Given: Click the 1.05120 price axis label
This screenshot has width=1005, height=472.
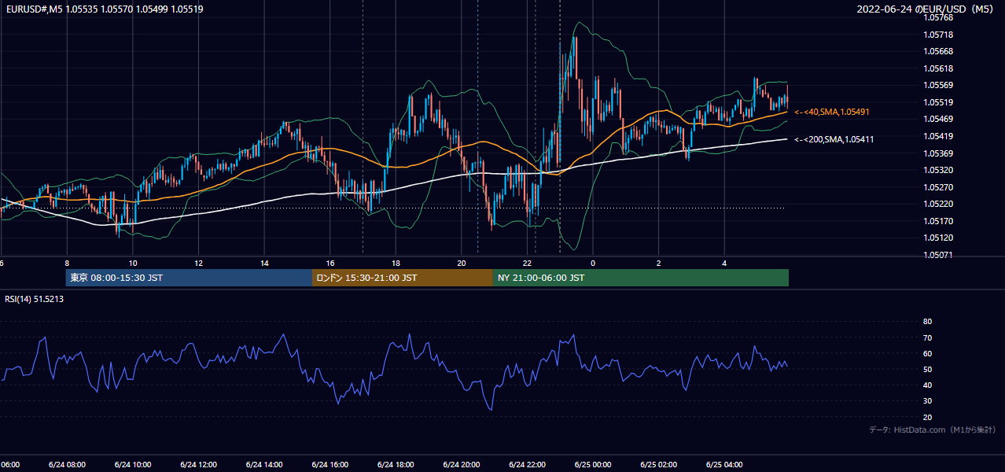Looking at the screenshot, I should (x=939, y=238).
